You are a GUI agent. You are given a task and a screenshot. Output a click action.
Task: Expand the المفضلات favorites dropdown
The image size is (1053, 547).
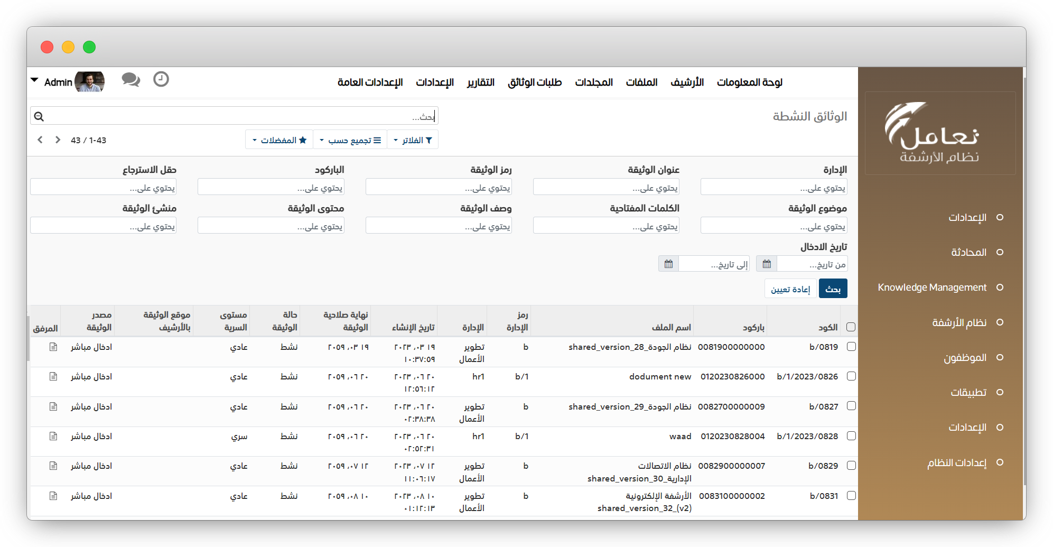point(279,140)
